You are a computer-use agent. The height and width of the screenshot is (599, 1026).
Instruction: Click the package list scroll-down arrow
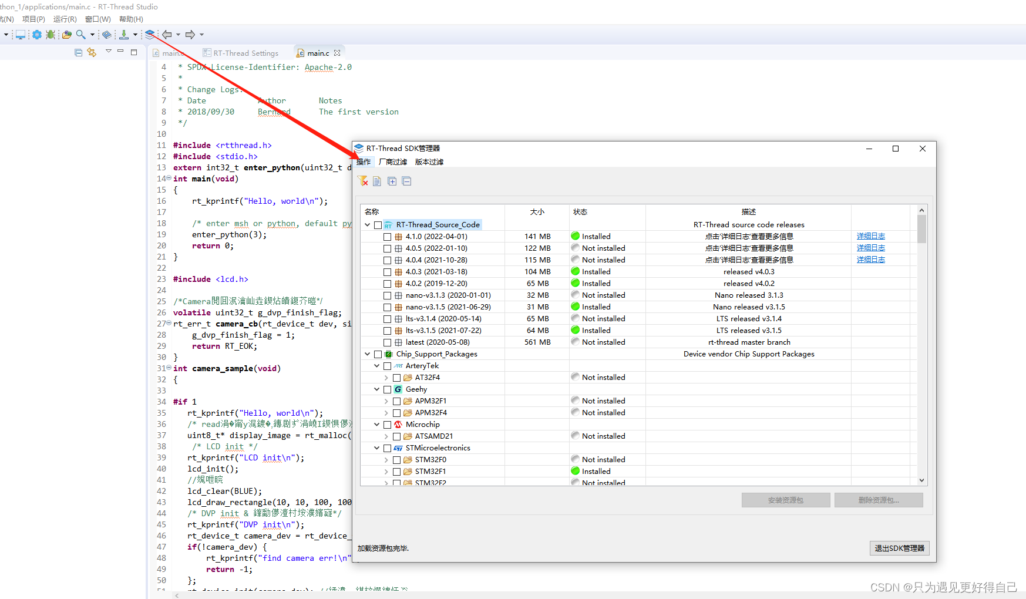point(921,480)
